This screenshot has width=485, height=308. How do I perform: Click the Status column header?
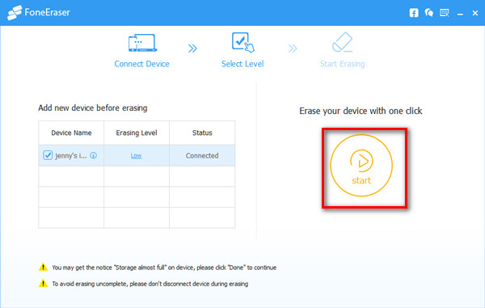[202, 133]
